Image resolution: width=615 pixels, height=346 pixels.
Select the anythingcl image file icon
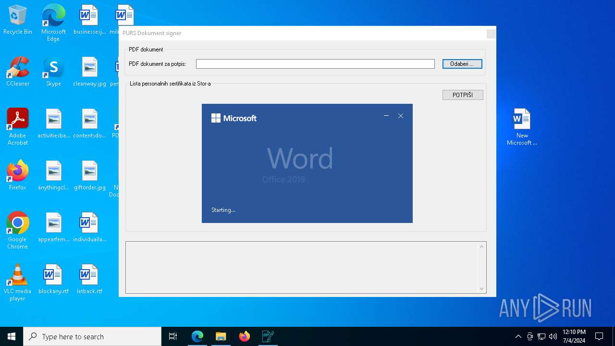53,176
